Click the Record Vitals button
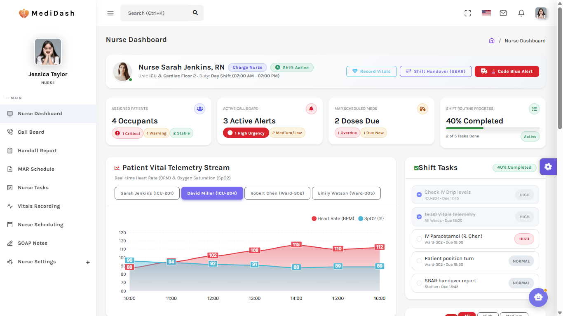This screenshot has width=563, height=316. 371,71
